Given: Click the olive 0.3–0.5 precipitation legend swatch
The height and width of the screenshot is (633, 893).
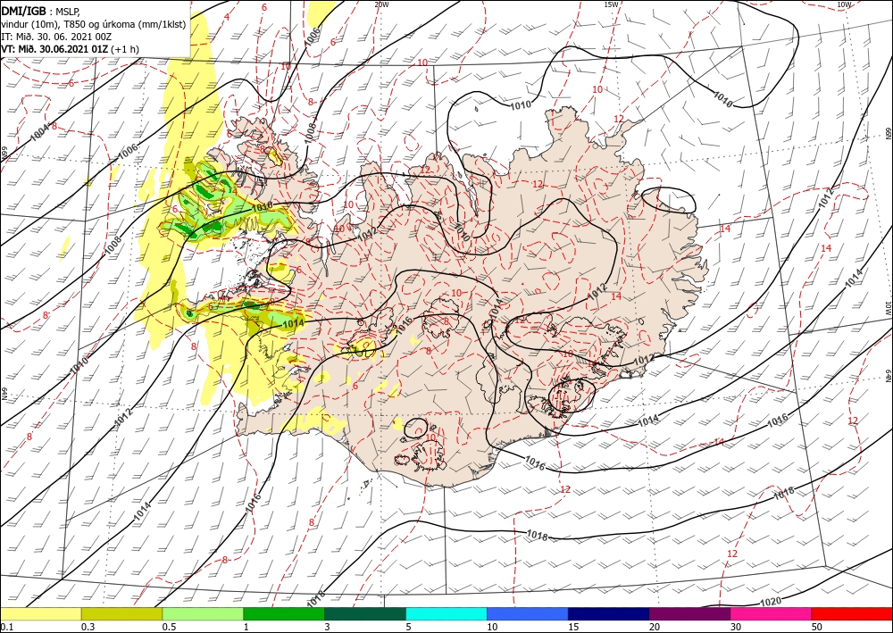Looking at the screenshot, I should tap(121, 613).
